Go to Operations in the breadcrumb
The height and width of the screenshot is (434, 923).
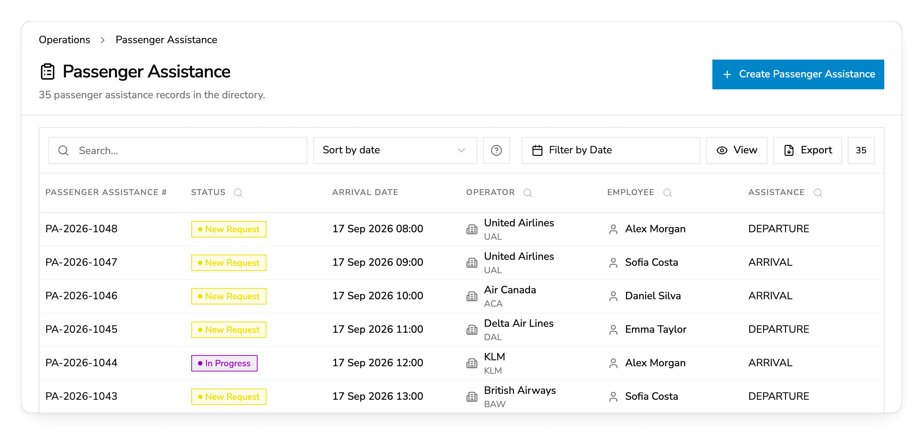(64, 40)
